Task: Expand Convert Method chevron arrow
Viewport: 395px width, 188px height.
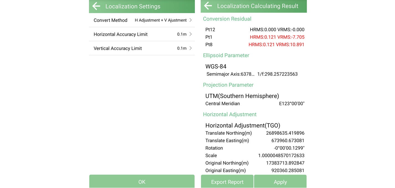Action: click(x=190, y=20)
